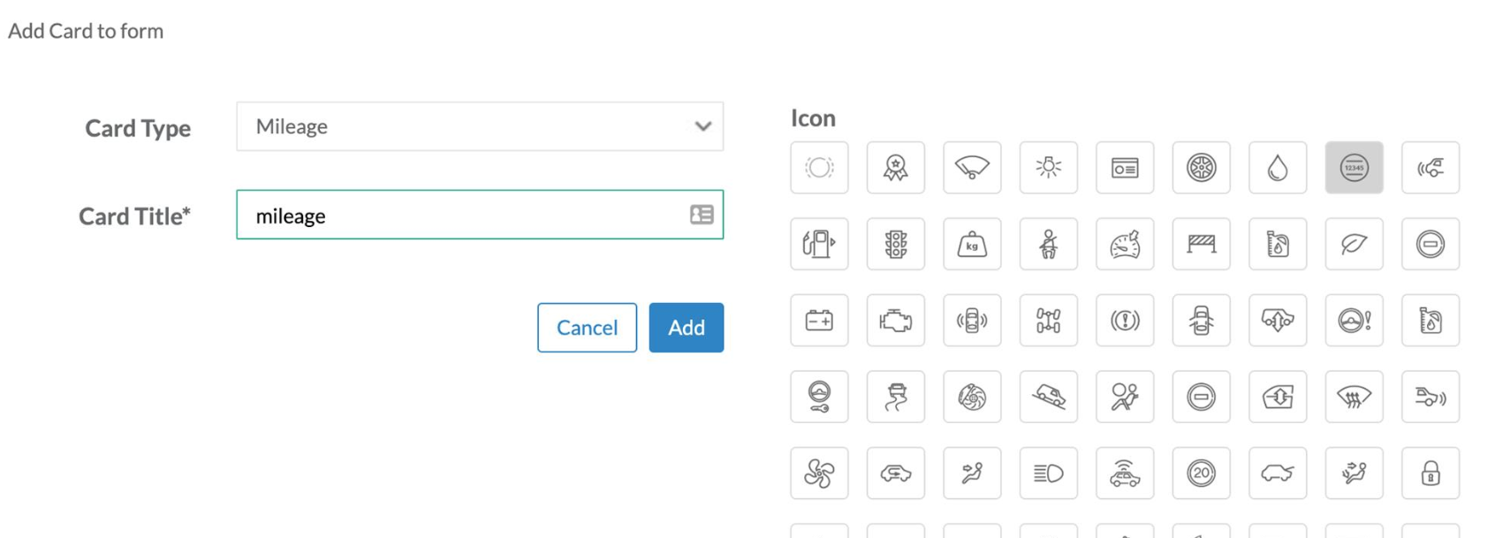Select the speed limit 20 icon
The image size is (1510, 538).
click(x=1201, y=474)
